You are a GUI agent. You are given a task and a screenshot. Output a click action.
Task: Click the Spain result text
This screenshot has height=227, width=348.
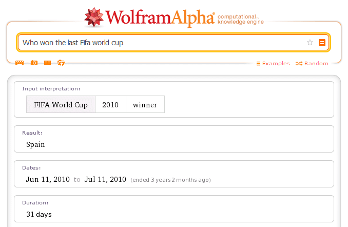tap(35, 144)
